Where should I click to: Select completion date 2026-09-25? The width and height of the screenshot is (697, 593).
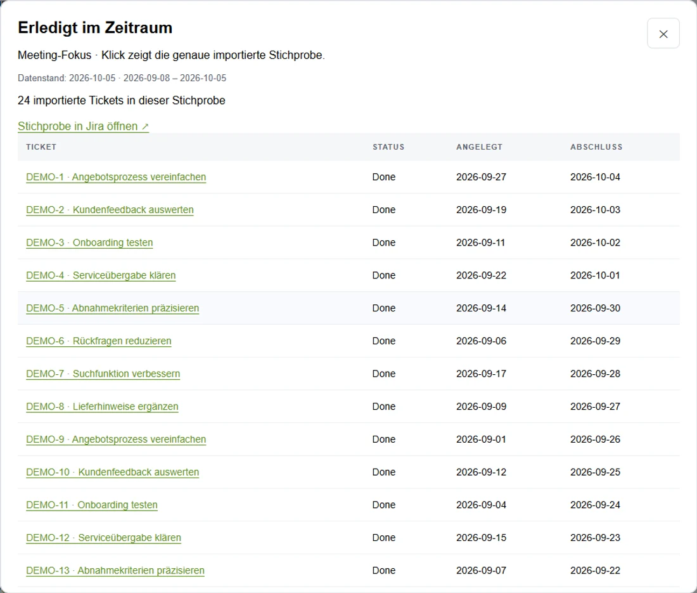[x=595, y=472]
